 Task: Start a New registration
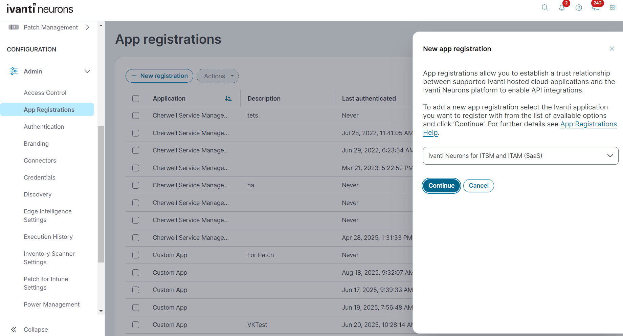click(159, 76)
